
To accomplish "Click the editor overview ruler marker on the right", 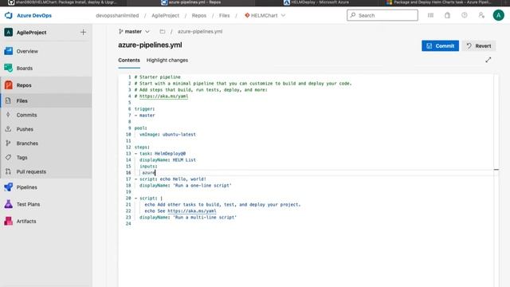I will click(x=496, y=170).
